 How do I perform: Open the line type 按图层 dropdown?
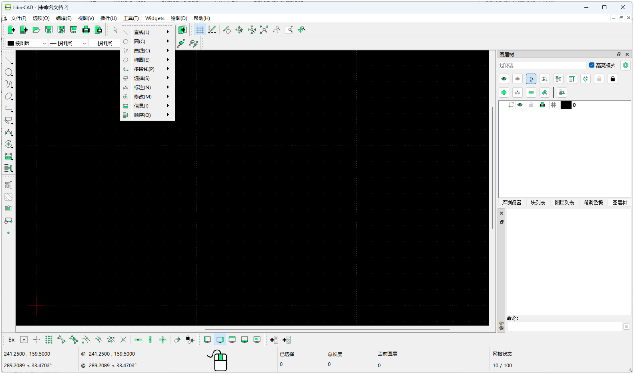pyautogui.click(x=105, y=43)
